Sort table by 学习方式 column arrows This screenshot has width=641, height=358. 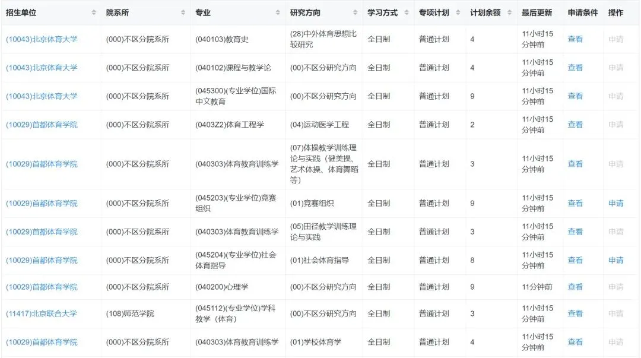407,12
